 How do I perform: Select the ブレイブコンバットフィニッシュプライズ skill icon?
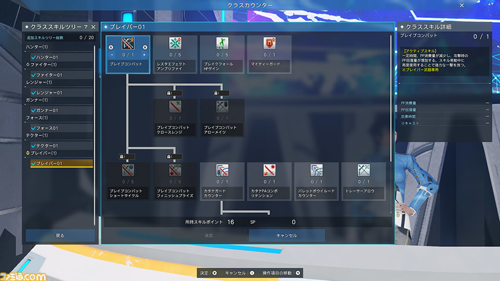click(175, 170)
